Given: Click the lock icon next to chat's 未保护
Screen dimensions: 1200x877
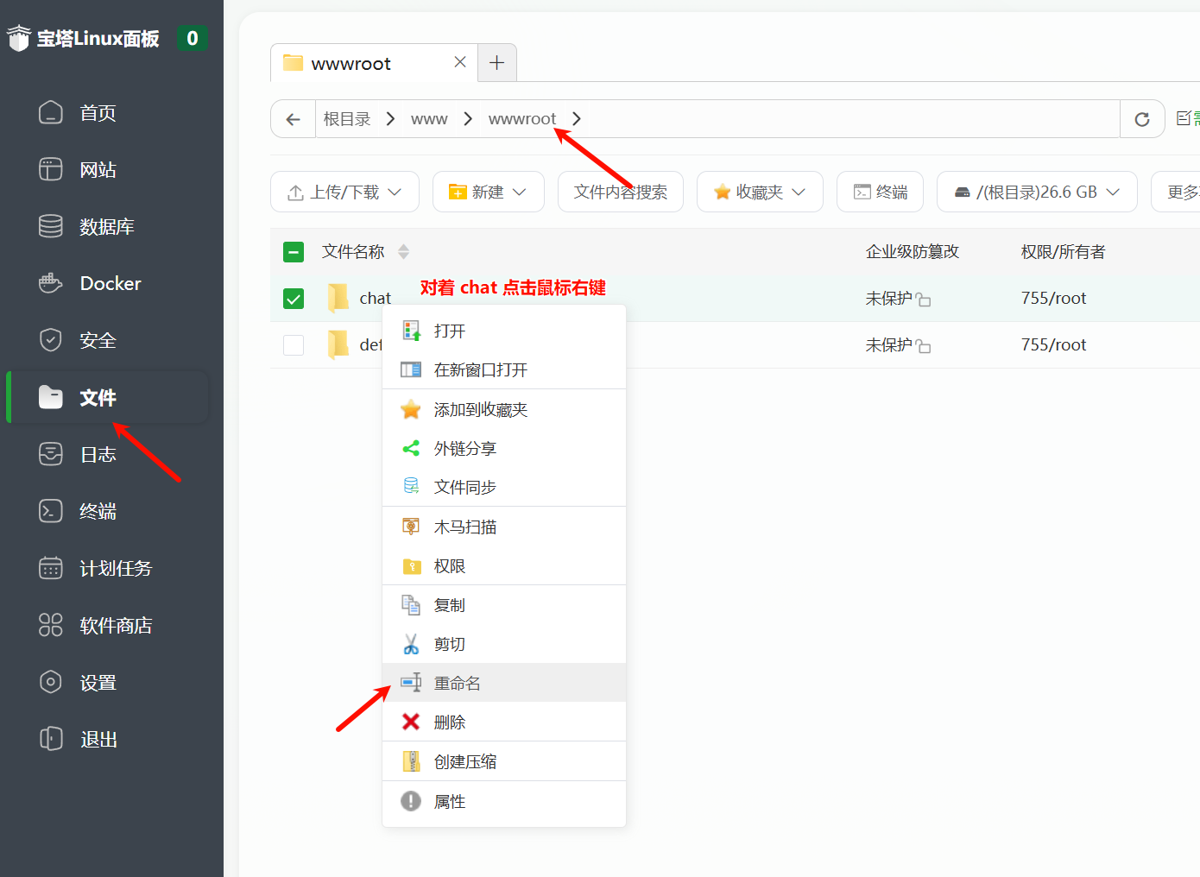Looking at the screenshot, I should click(924, 300).
